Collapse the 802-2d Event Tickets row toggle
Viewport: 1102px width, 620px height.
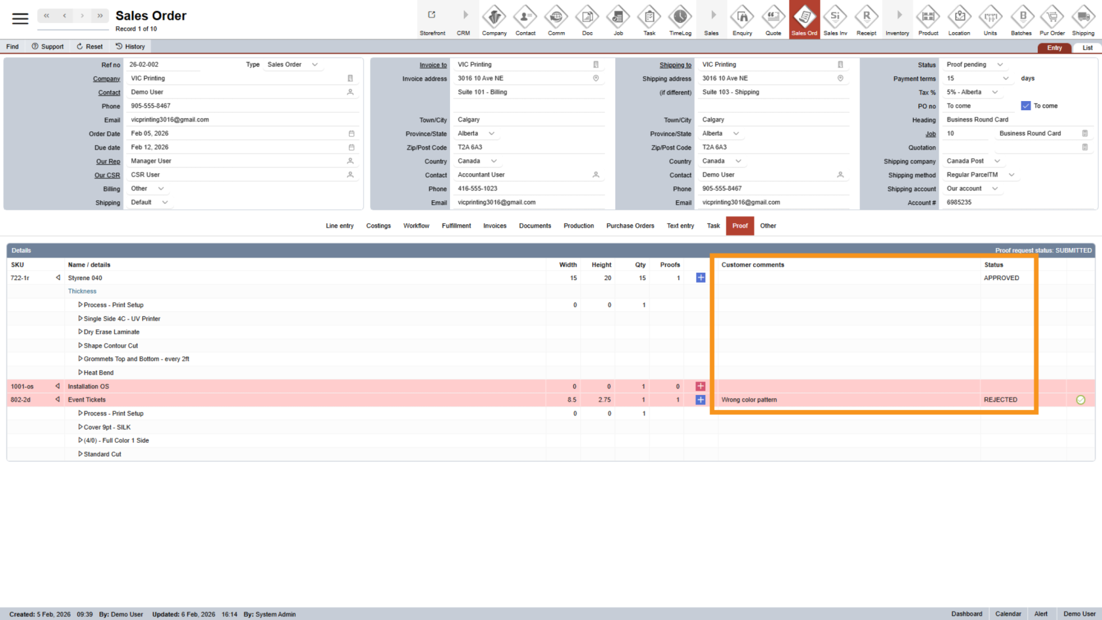coord(58,400)
